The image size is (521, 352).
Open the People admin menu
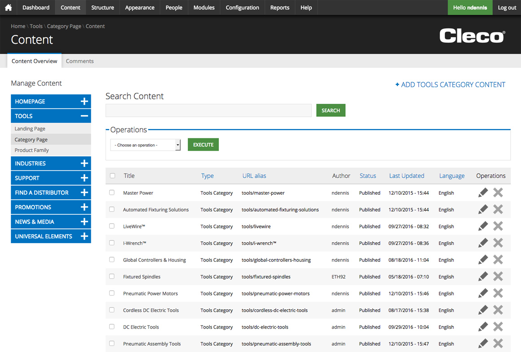[x=174, y=7]
